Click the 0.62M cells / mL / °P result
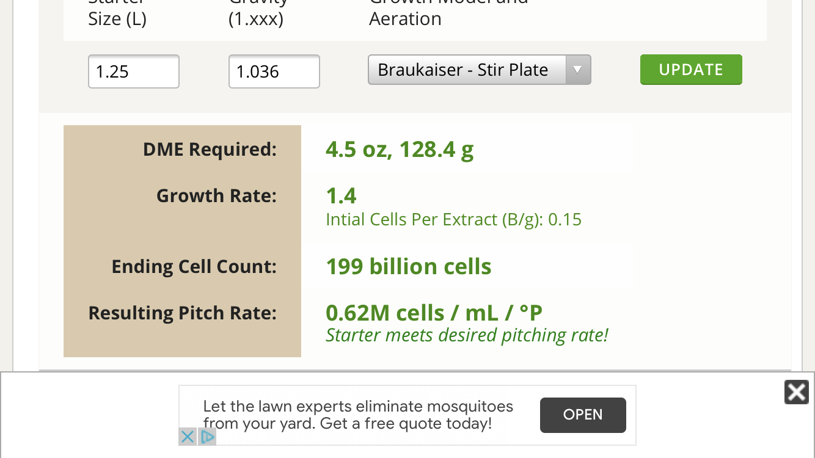Screen dimensions: 815x458 [x=434, y=313]
